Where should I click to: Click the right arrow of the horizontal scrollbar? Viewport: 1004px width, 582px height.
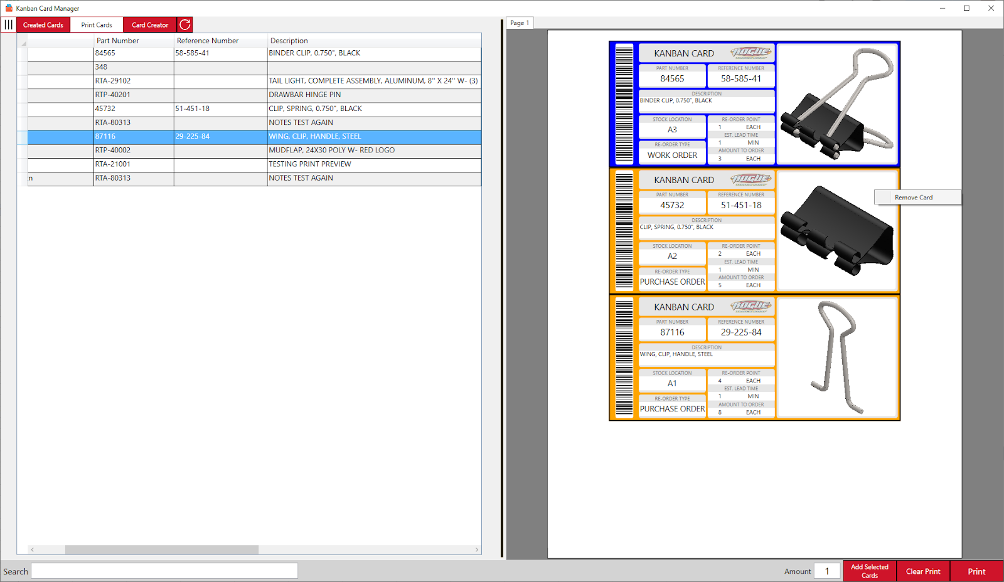point(477,550)
